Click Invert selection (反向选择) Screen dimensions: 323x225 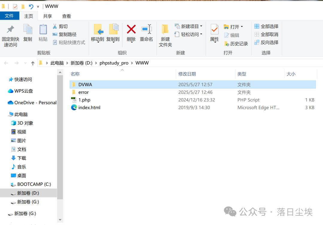[x=266, y=42]
